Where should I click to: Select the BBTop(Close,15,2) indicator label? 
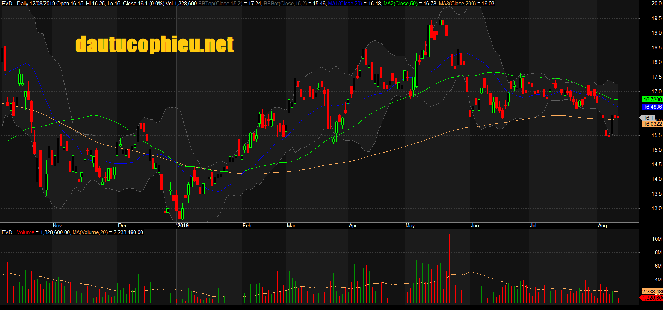tap(220, 4)
